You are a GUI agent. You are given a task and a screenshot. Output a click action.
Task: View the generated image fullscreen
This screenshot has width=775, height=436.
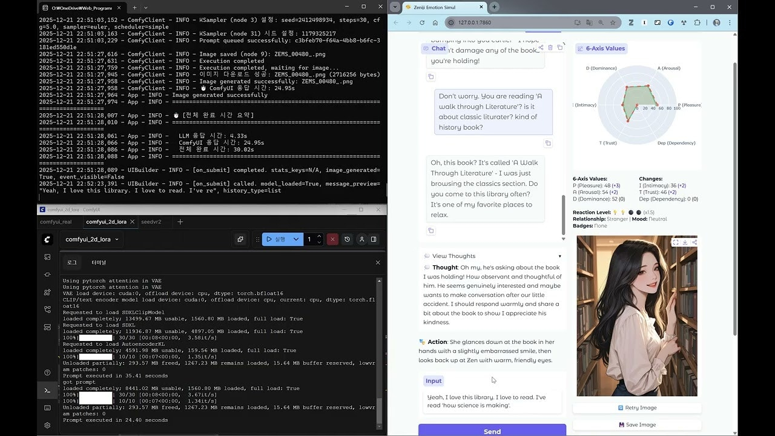675,243
